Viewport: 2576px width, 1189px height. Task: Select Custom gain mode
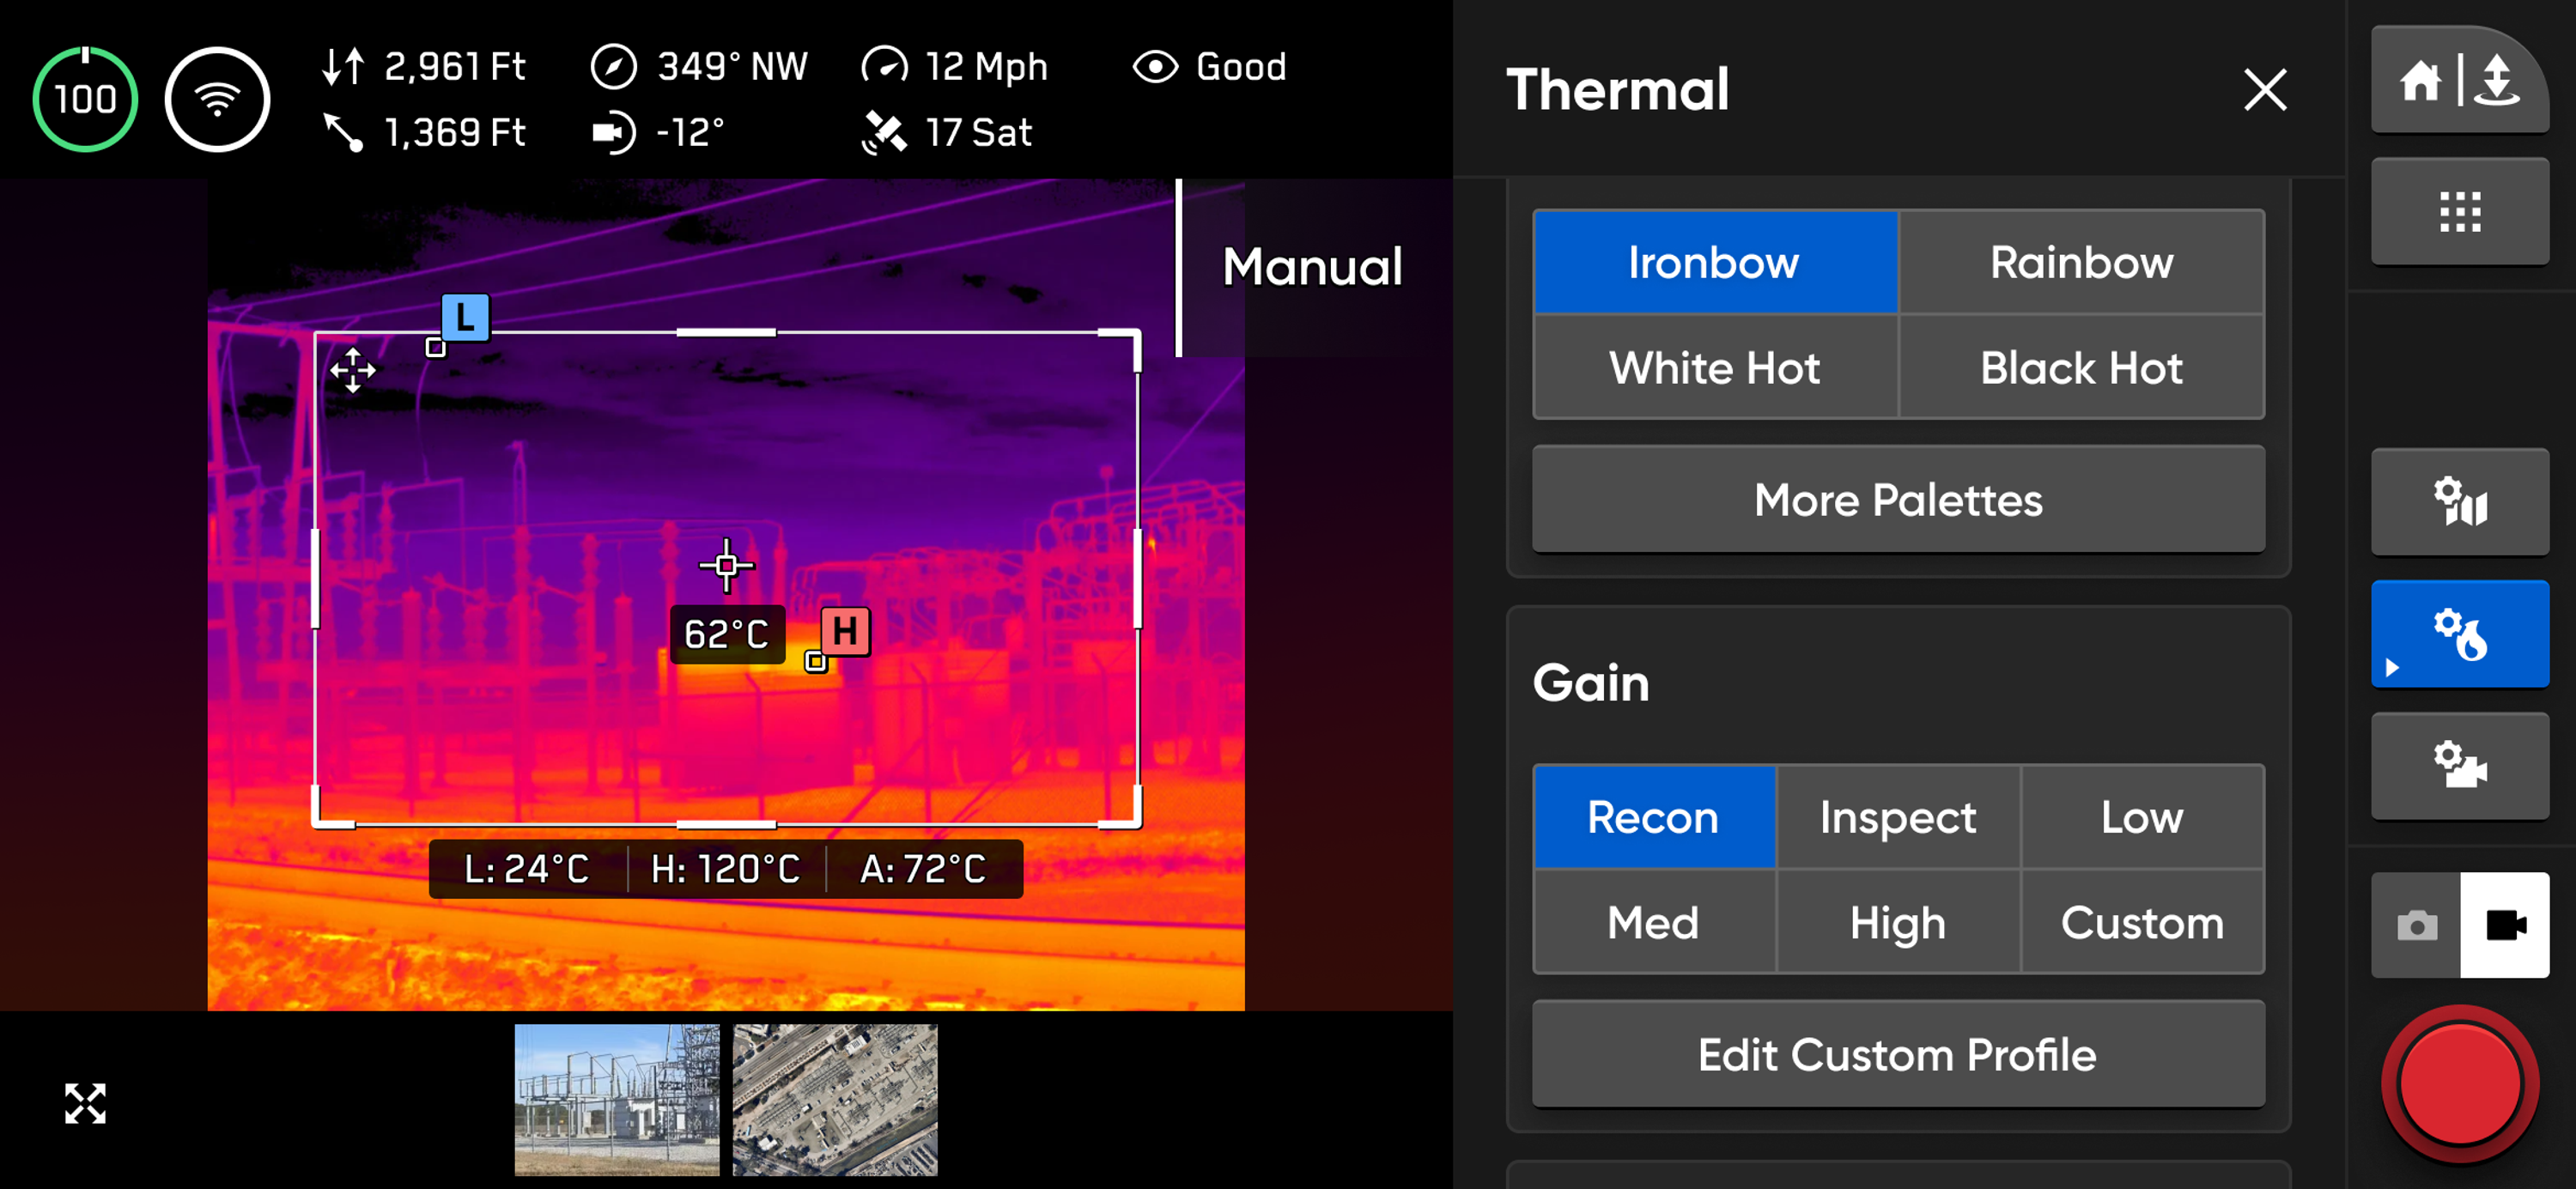pos(2142,922)
